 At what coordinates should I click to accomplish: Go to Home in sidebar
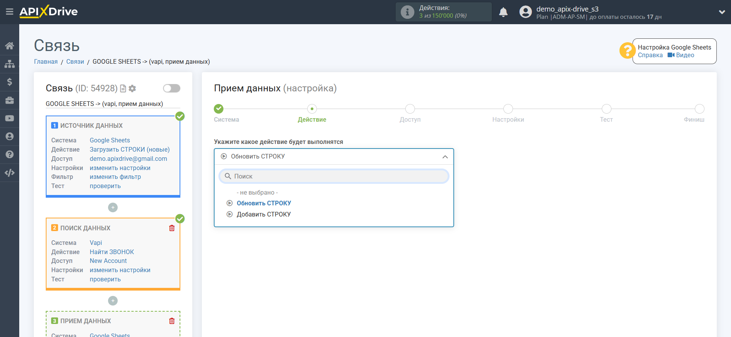(10, 46)
